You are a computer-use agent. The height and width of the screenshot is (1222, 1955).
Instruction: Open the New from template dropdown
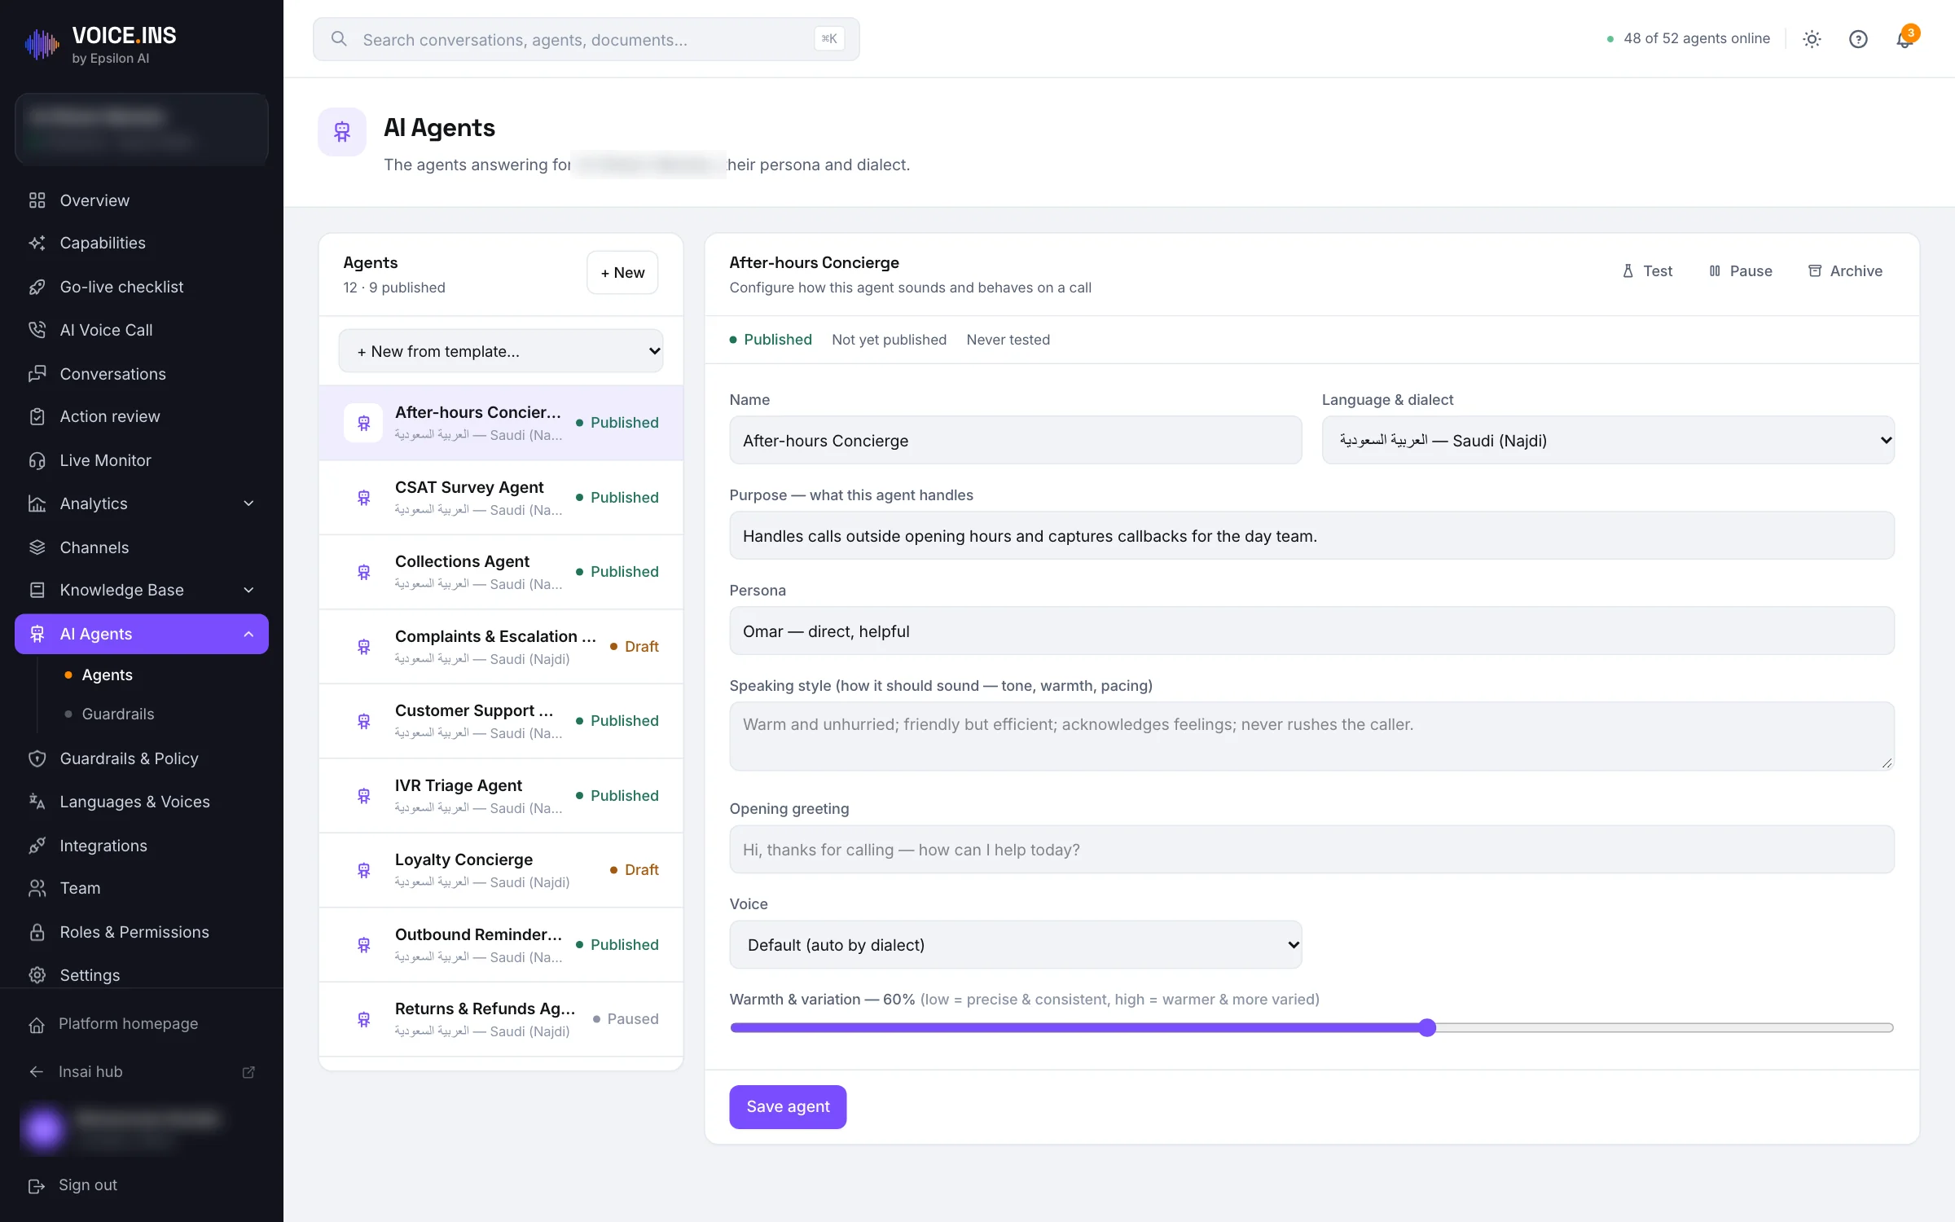(x=501, y=351)
